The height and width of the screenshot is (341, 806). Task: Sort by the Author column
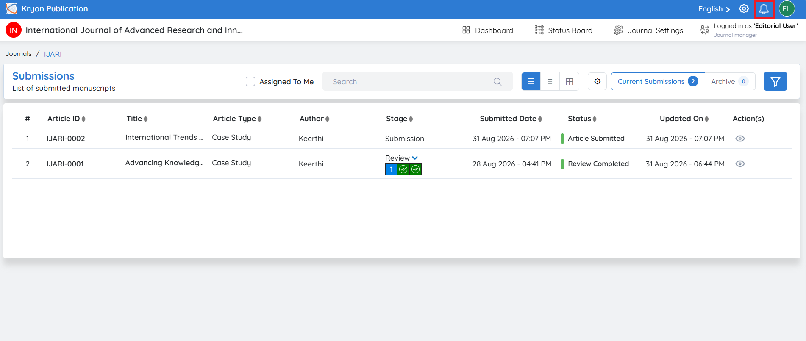point(314,119)
